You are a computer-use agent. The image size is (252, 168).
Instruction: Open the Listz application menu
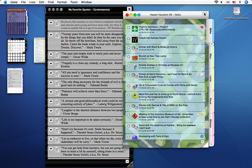(x=14, y=2)
